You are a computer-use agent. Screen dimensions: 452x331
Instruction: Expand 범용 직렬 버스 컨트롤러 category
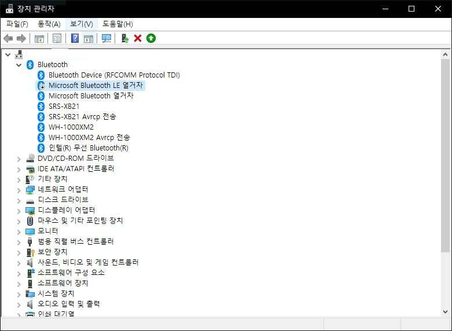tap(19, 242)
